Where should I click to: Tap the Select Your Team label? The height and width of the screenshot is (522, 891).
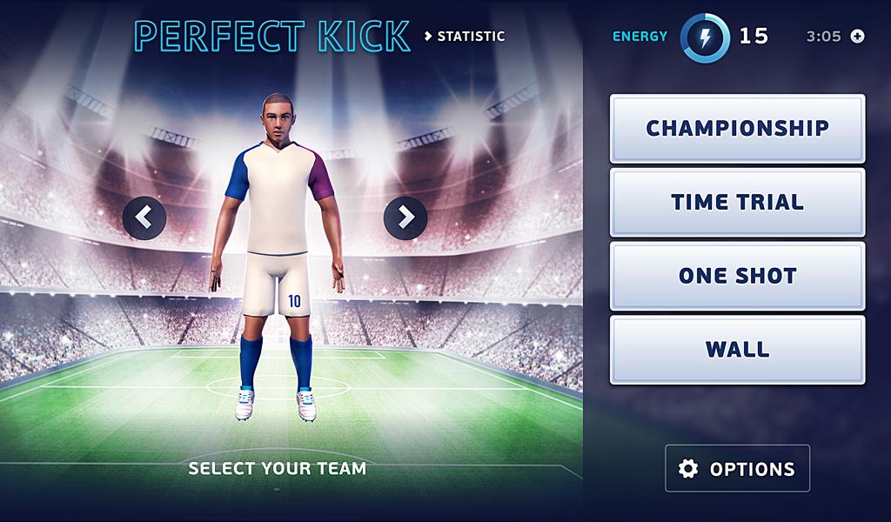(278, 469)
